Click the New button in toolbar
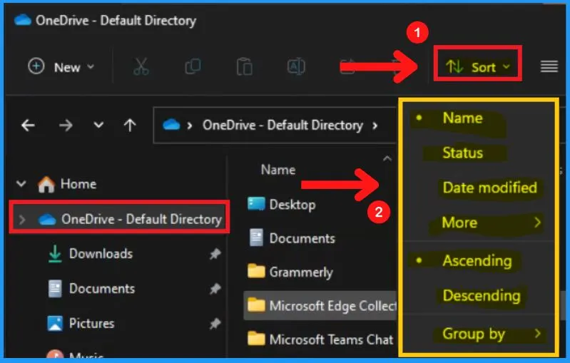Screen dimensions: 570x363 [61, 67]
